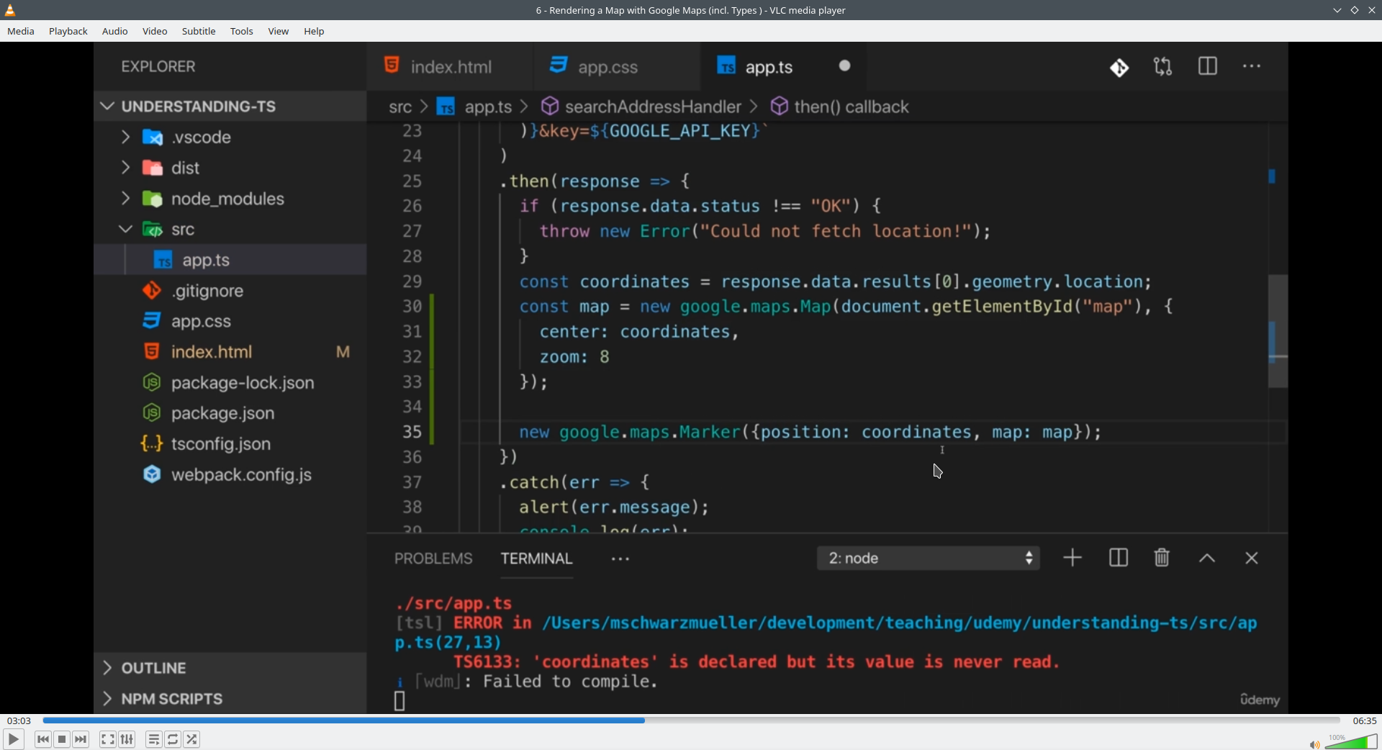Viewport: 1382px width, 750px height.
Task: Kill terminal with the trash icon
Action: click(1162, 558)
